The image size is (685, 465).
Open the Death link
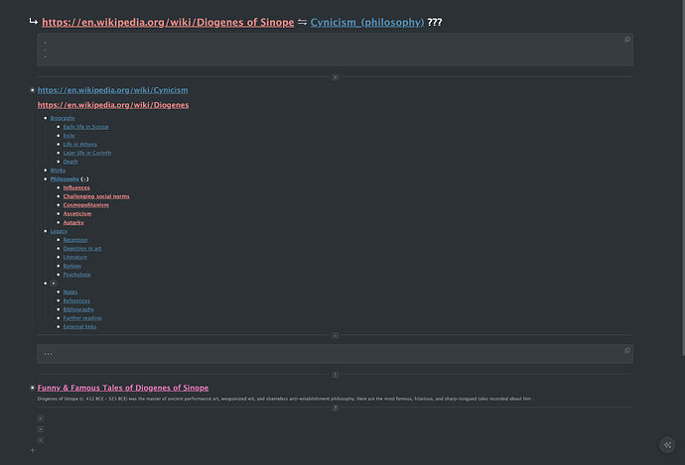coord(70,162)
